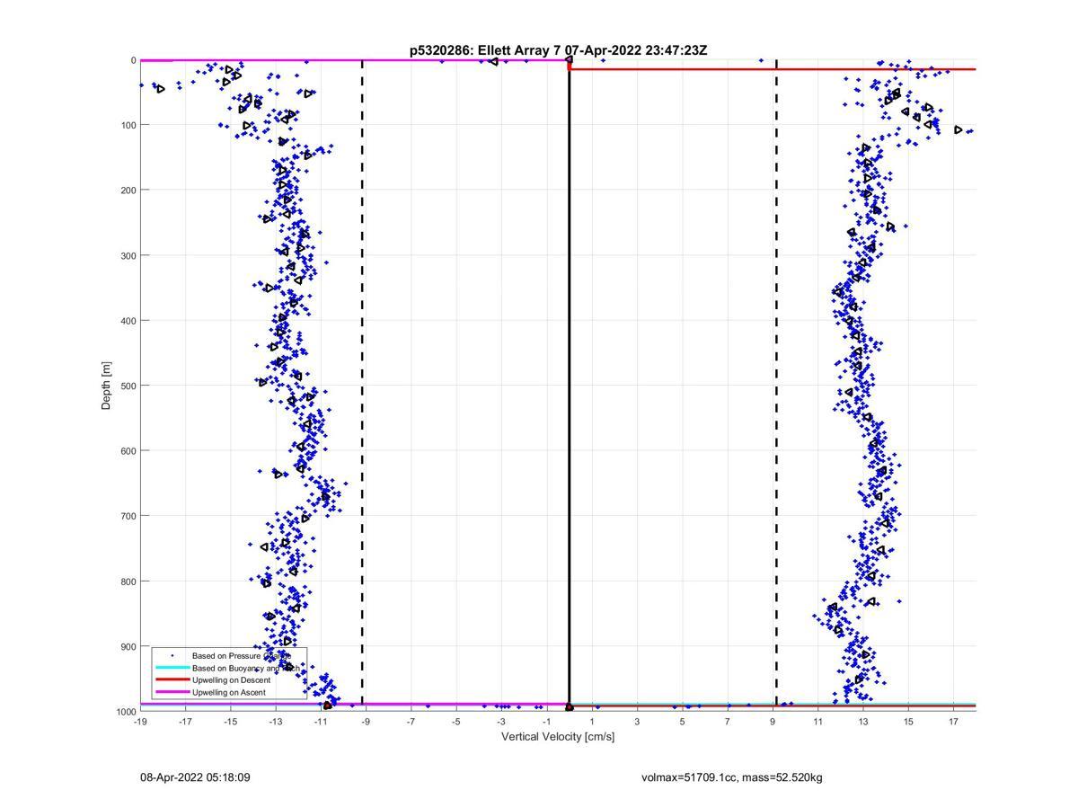Click the '400' depth tick label
Image resolution: width=1078 pixels, height=799 pixels.
(x=128, y=321)
